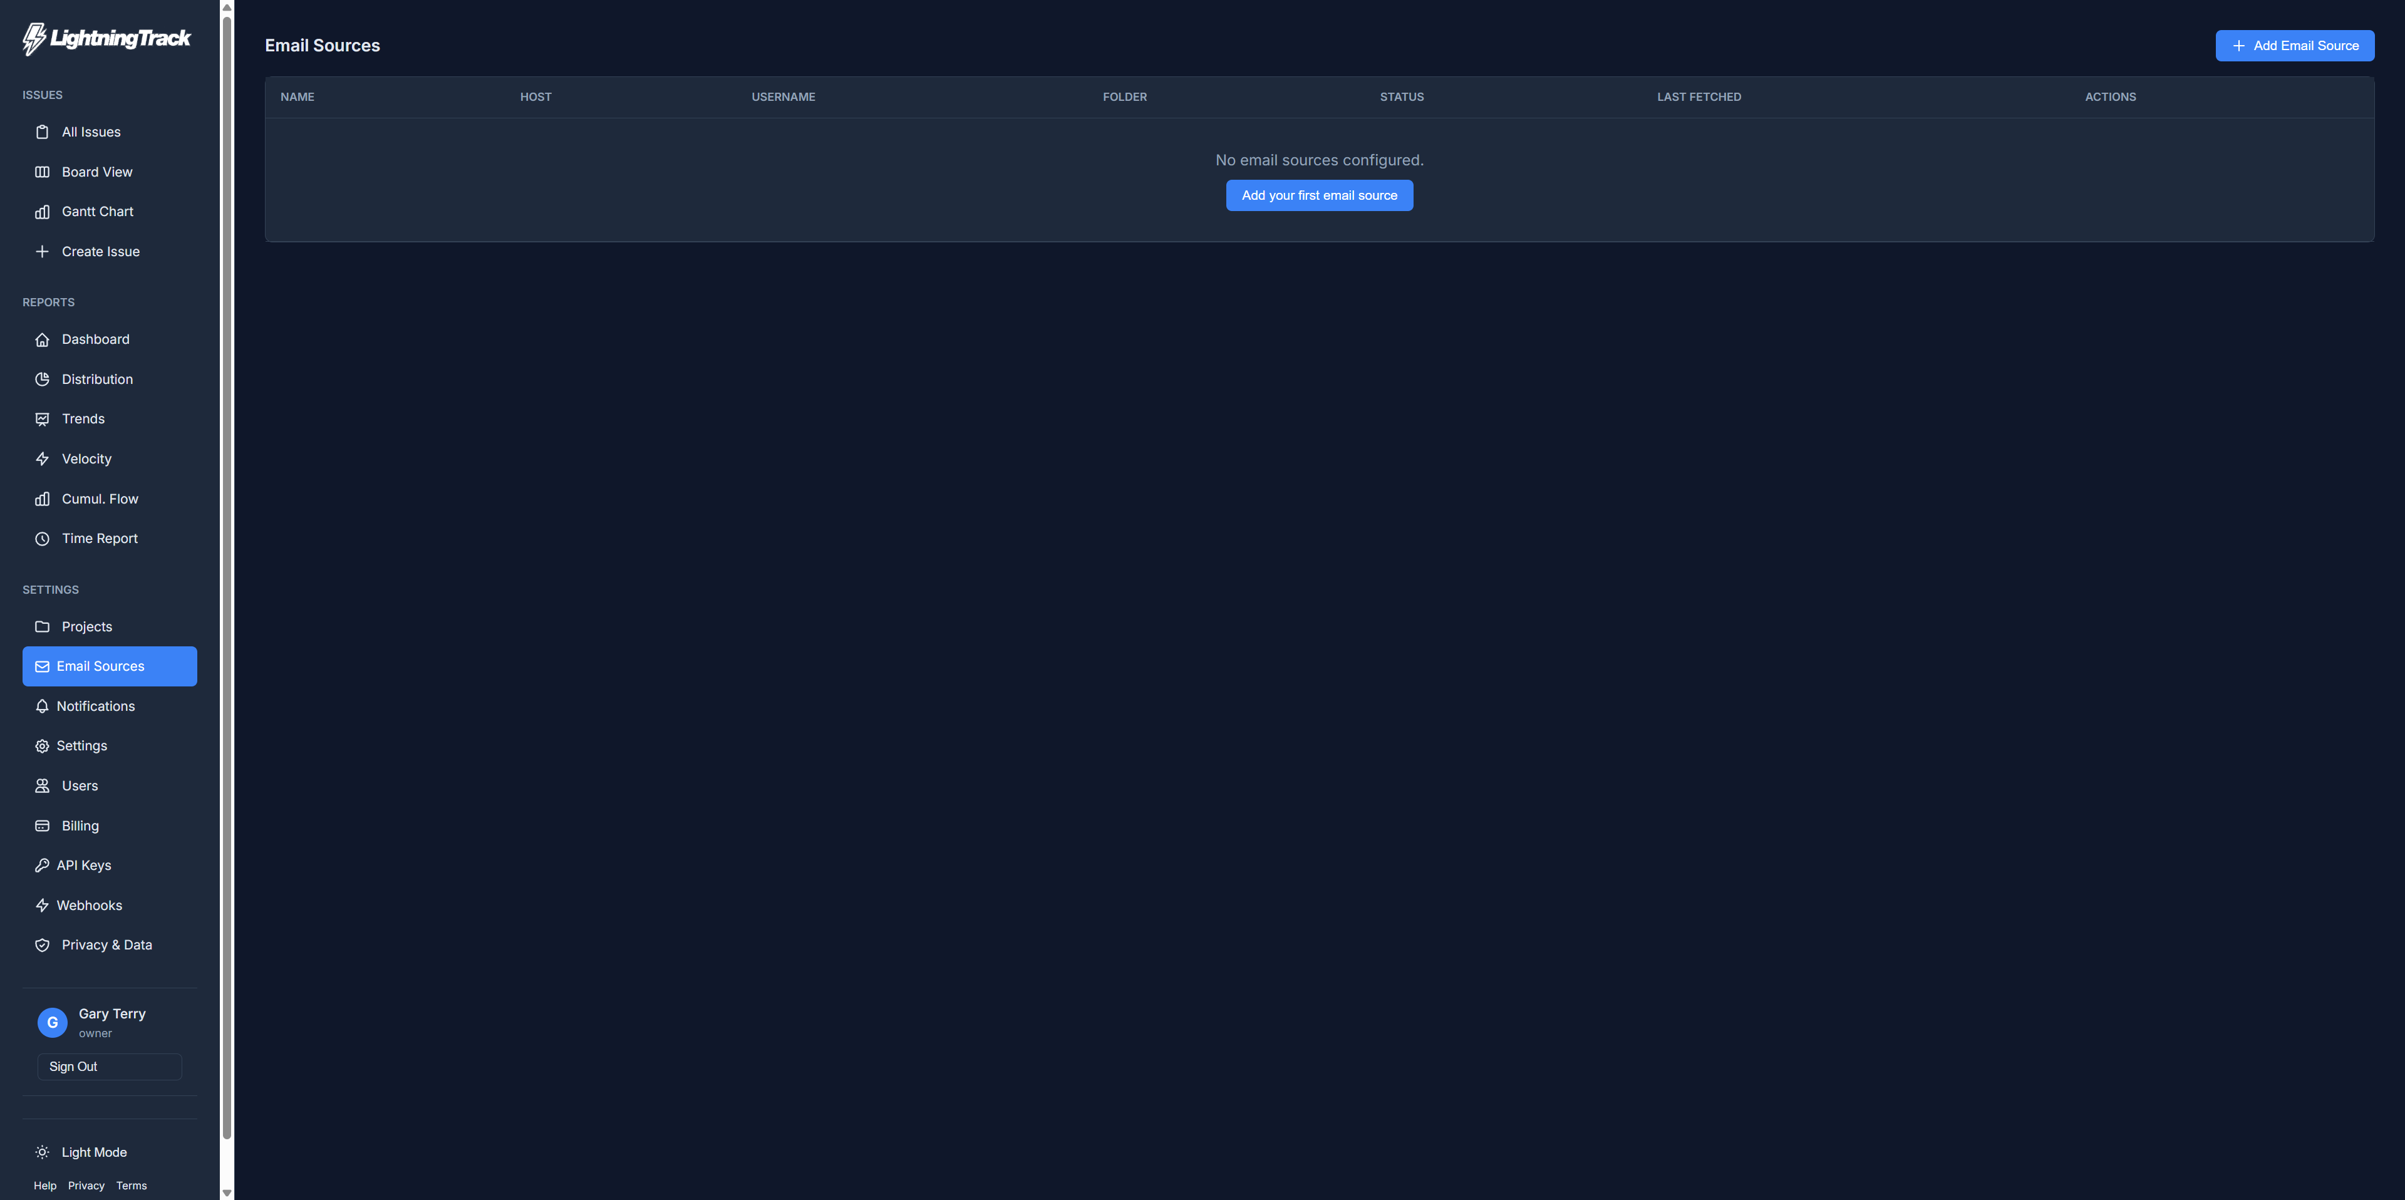
Task: Click Gary Terry's avatar circle
Action: point(51,1022)
